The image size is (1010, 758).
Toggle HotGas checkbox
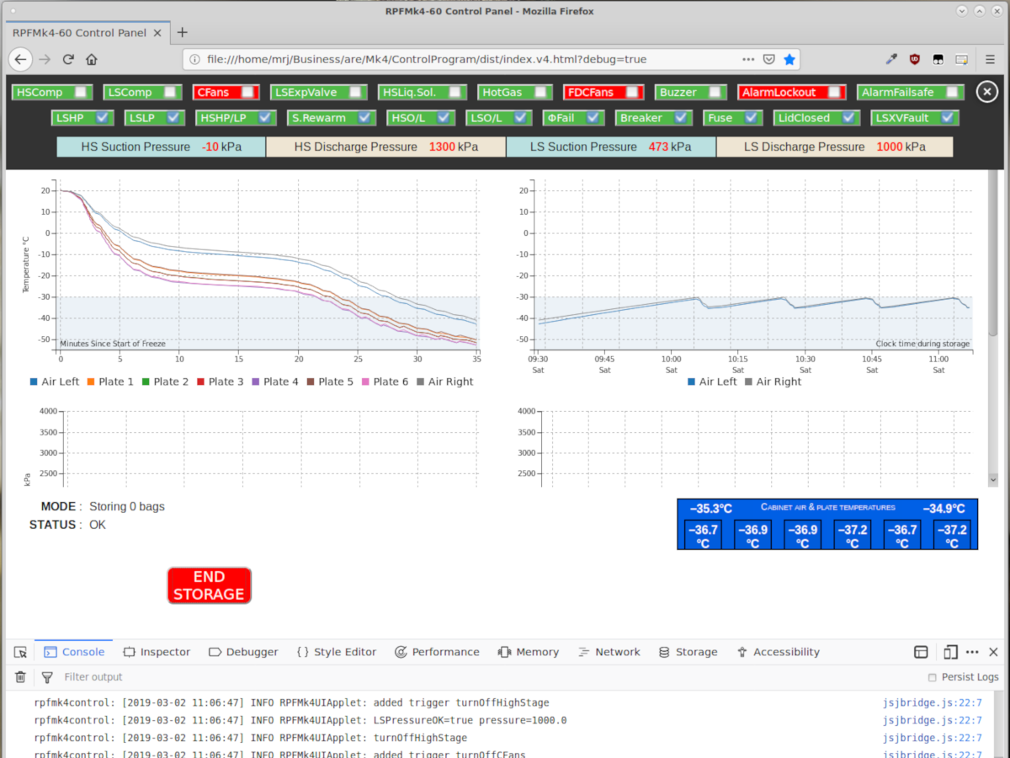click(539, 93)
